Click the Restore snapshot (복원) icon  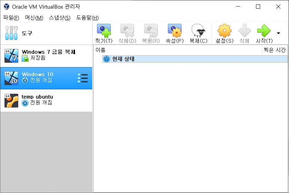pyautogui.click(x=151, y=31)
